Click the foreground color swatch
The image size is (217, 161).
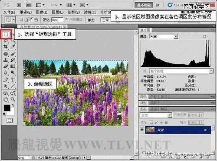(x=7, y=108)
